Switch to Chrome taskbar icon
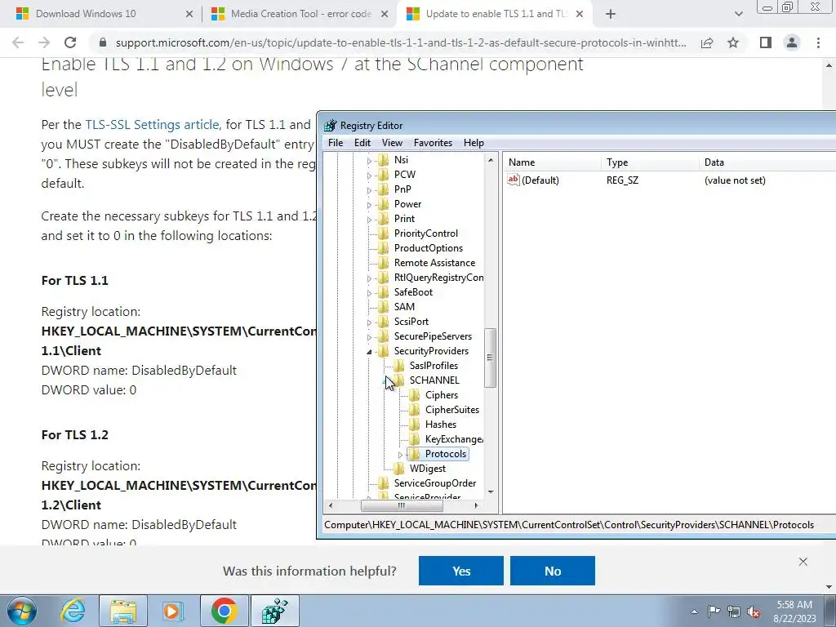The image size is (836, 627). [x=224, y=611]
